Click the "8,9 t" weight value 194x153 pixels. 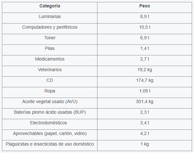(145, 16)
